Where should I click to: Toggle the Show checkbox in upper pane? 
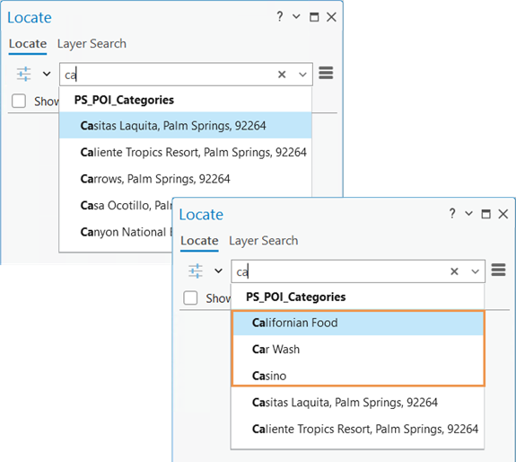click(x=19, y=101)
